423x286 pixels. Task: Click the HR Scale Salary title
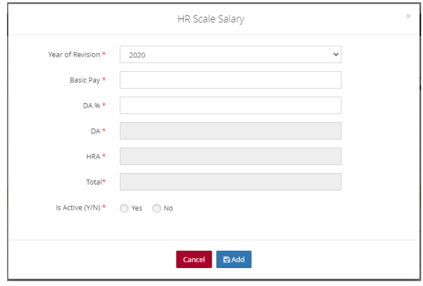211,19
